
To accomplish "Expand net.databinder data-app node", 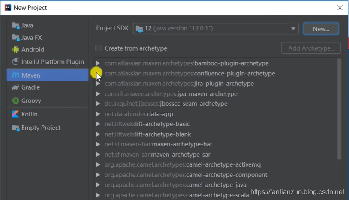I will click(x=98, y=114).
